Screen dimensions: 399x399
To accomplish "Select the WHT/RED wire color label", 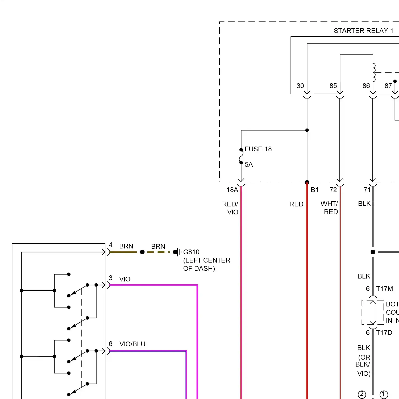I will click(329, 208).
